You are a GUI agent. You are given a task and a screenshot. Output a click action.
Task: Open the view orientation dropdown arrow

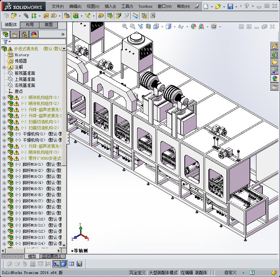pos(162,27)
